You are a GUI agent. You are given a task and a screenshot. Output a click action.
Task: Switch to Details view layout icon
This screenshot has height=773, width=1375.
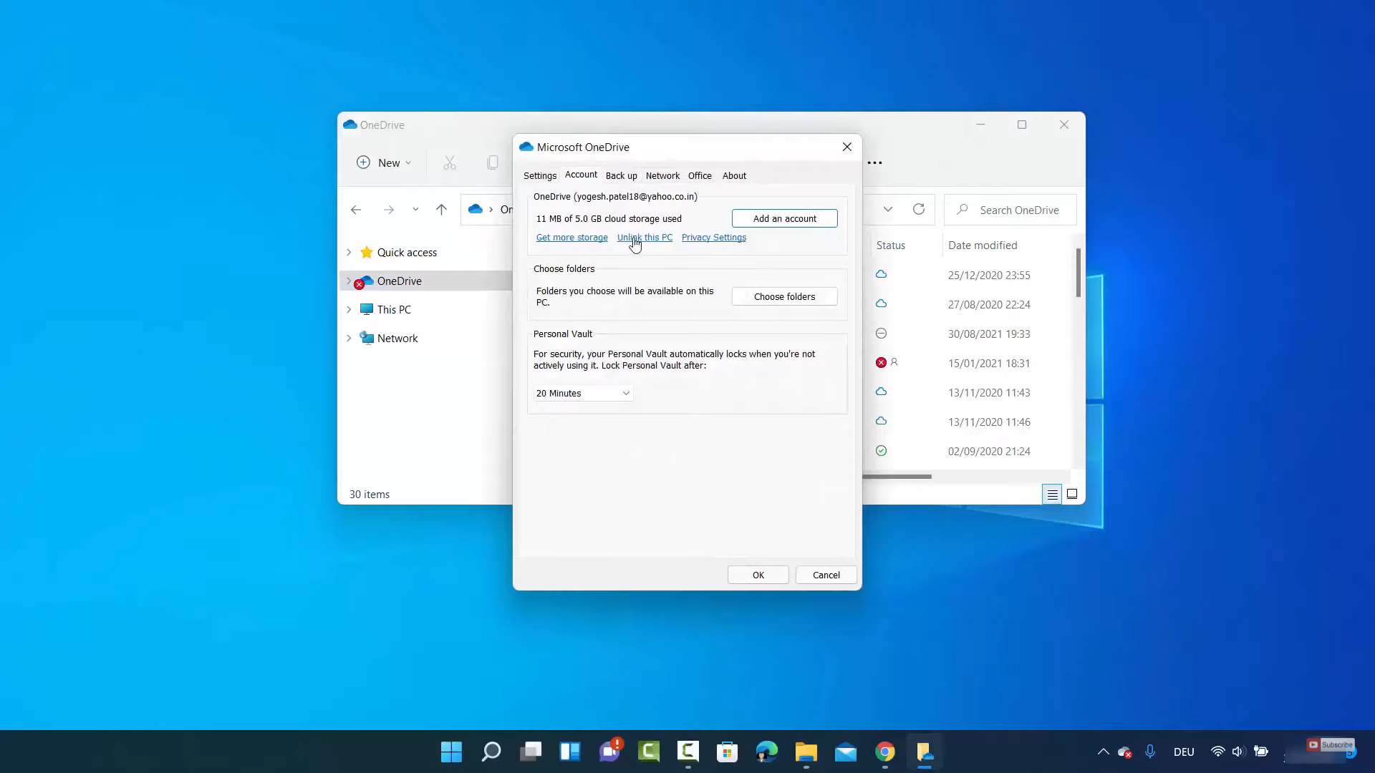pos(1052,495)
